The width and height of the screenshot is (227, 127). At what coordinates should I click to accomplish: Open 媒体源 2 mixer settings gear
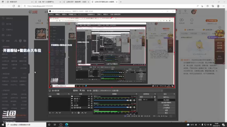[x=134, y=107]
